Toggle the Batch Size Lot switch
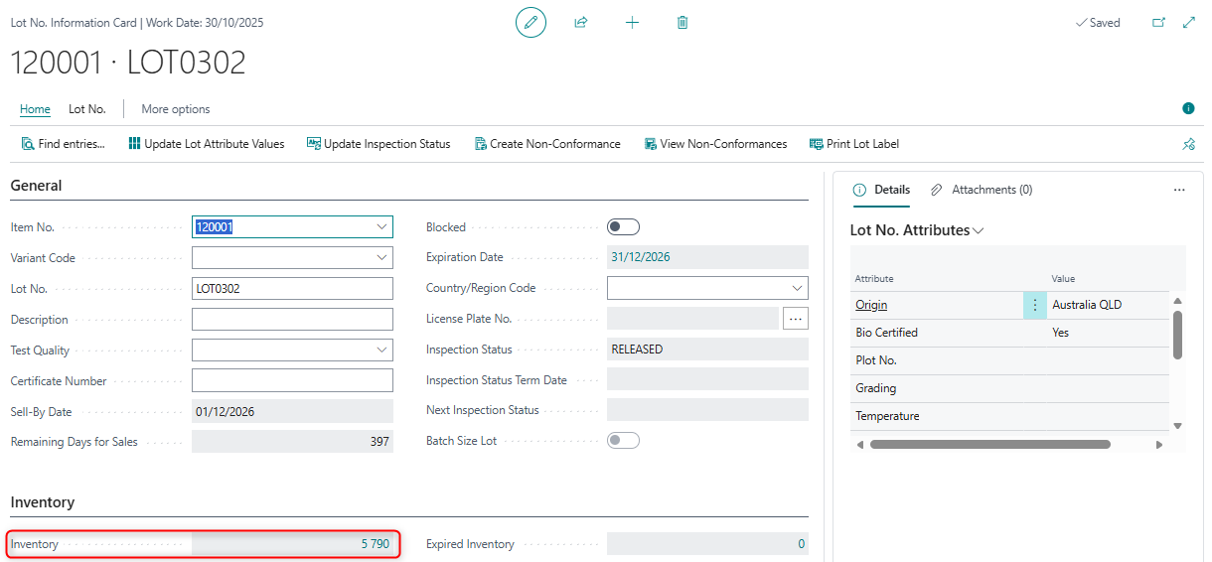The height and width of the screenshot is (562, 1212). (x=623, y=440)
